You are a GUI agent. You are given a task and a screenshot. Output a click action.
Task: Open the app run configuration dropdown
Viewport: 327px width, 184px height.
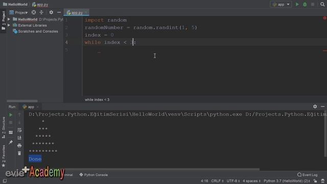(x=281, y=5)
